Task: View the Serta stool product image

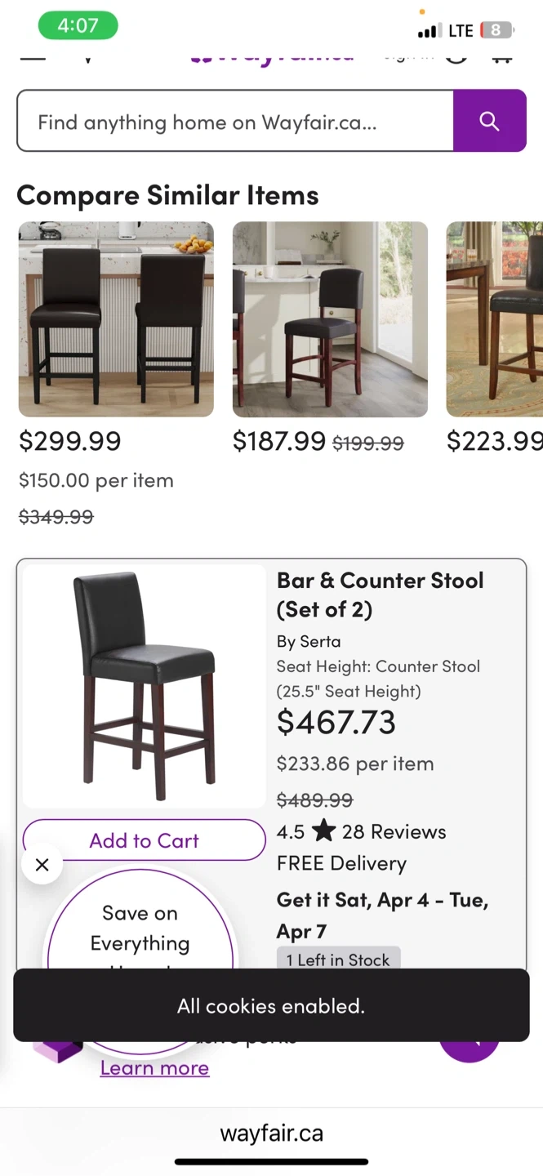Action: tap(145, 686)
